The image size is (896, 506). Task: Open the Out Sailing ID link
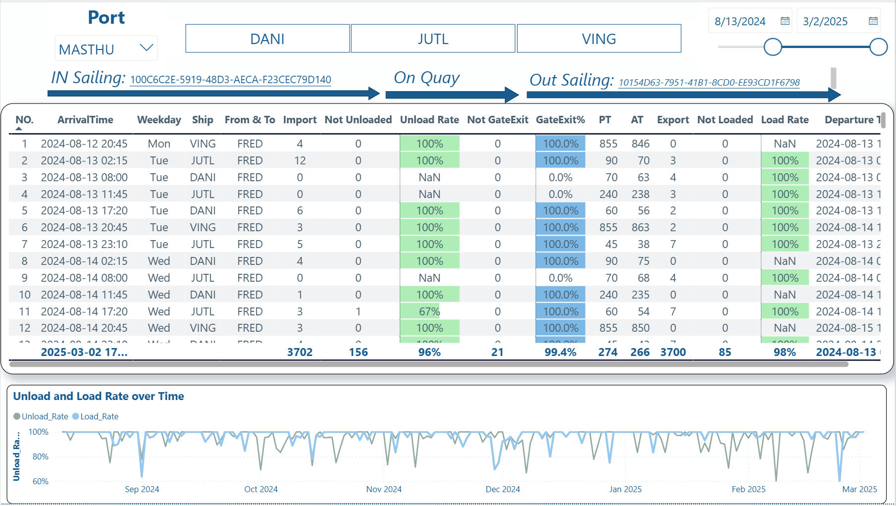coord(709,83)
